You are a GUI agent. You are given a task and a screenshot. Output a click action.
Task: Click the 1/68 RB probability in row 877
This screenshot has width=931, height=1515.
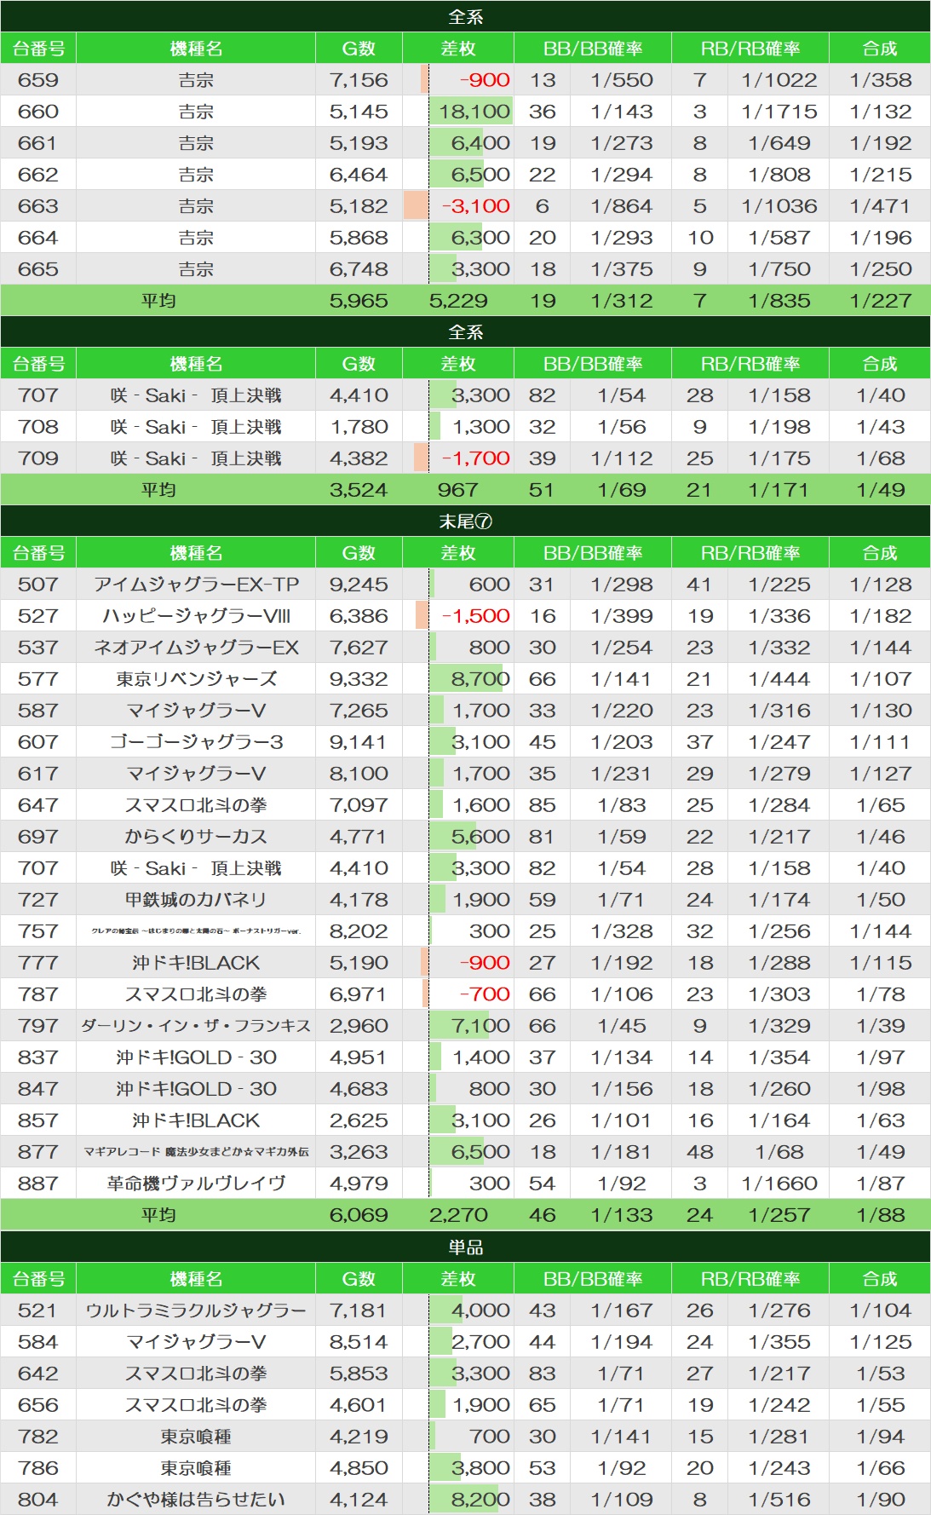779,1152
